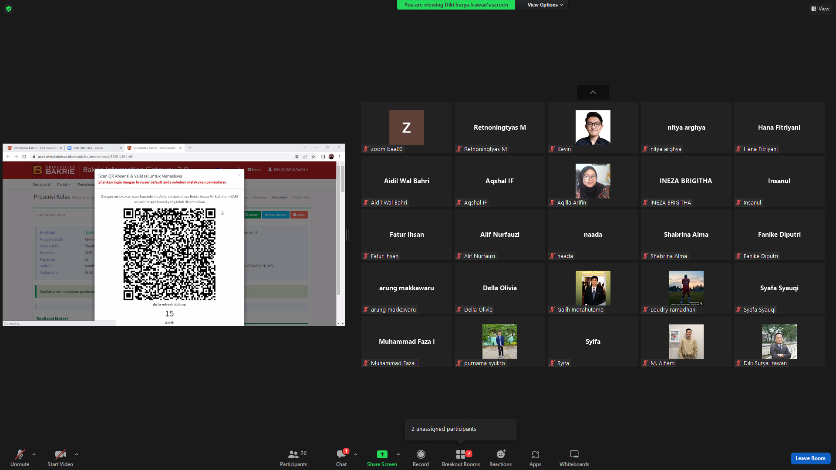Click the Universitas Bakrie logo in shared page

[54, 170]
